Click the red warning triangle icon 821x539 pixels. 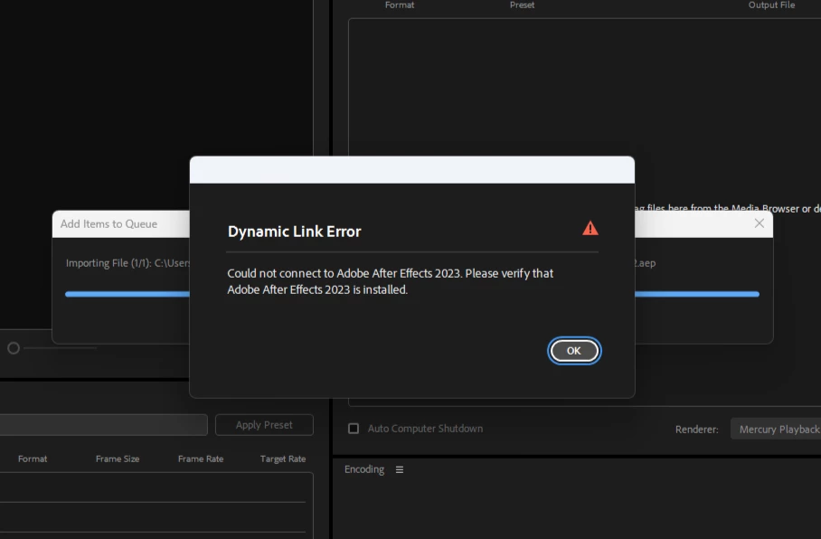pyautogui.click(x=590, y=229)
